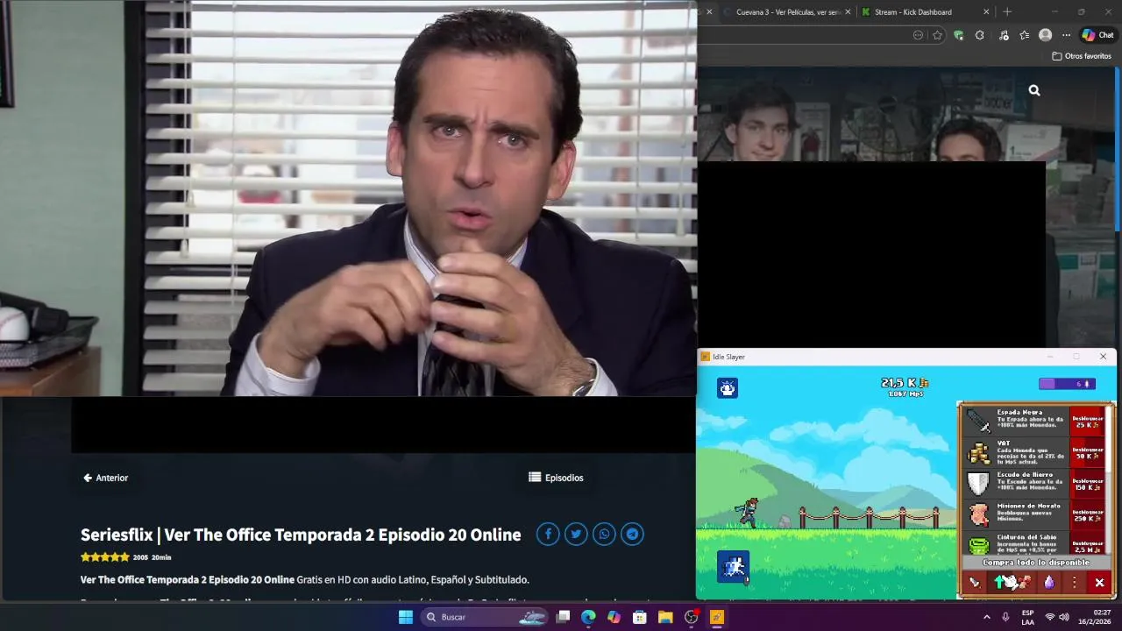Screen dimensions: 1122x631
Task: Open the favorites list icon
Action: coord(1025,35)
